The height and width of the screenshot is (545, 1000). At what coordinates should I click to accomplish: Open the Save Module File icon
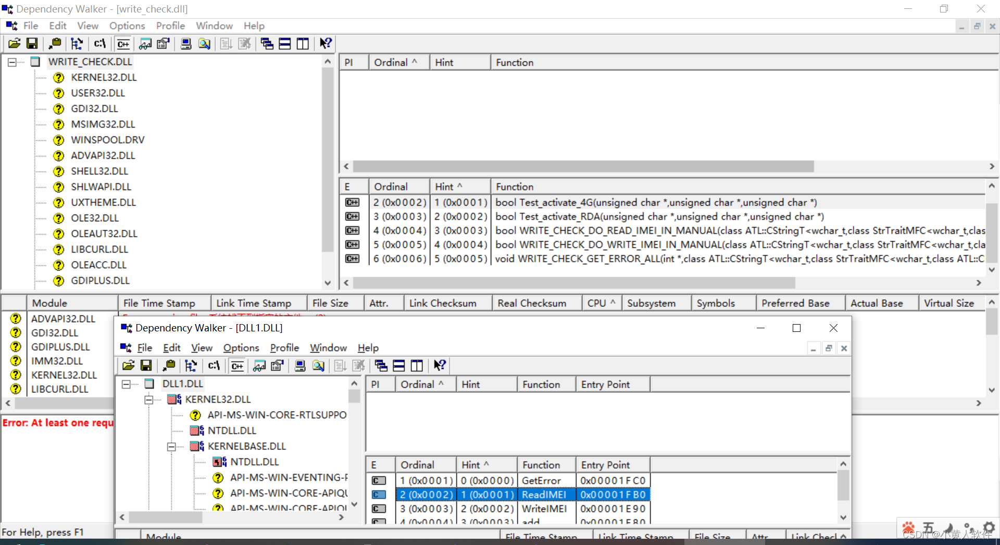click(32, 43)
